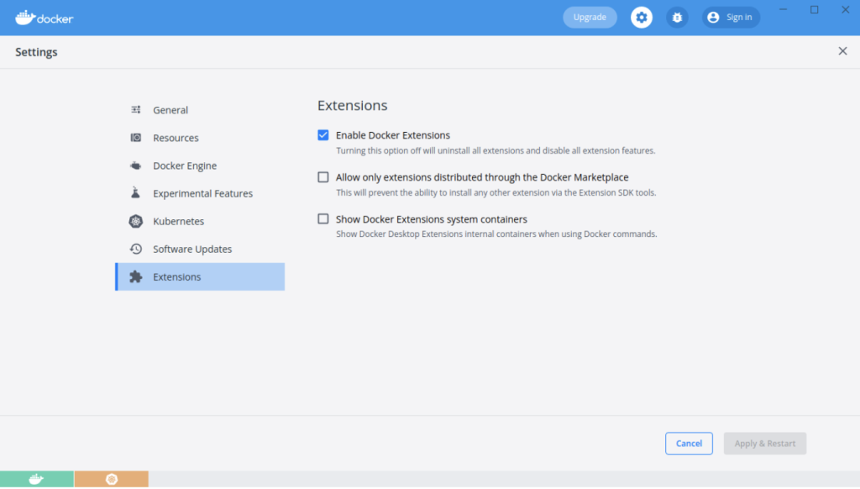Close the Settings panel with X
The image size is (860, 489).
point(842,51)
